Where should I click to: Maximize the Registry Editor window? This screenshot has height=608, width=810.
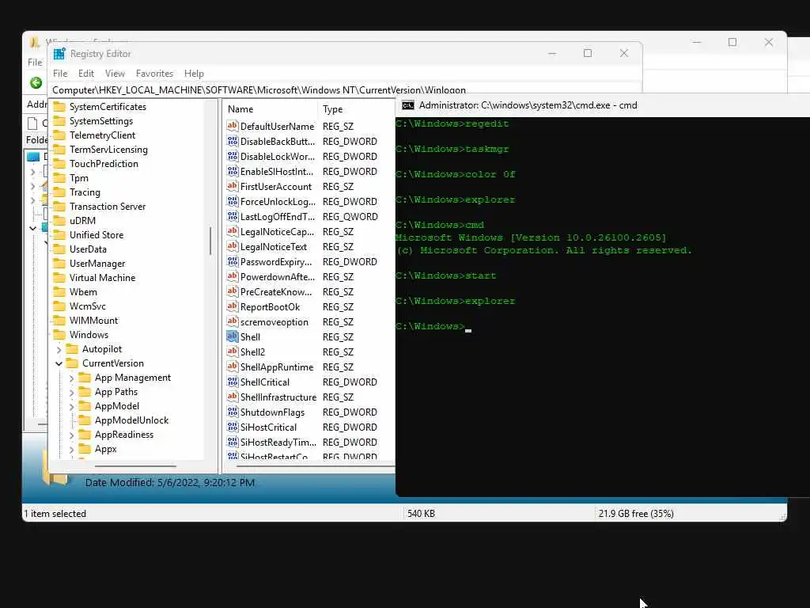click(588, 53)
